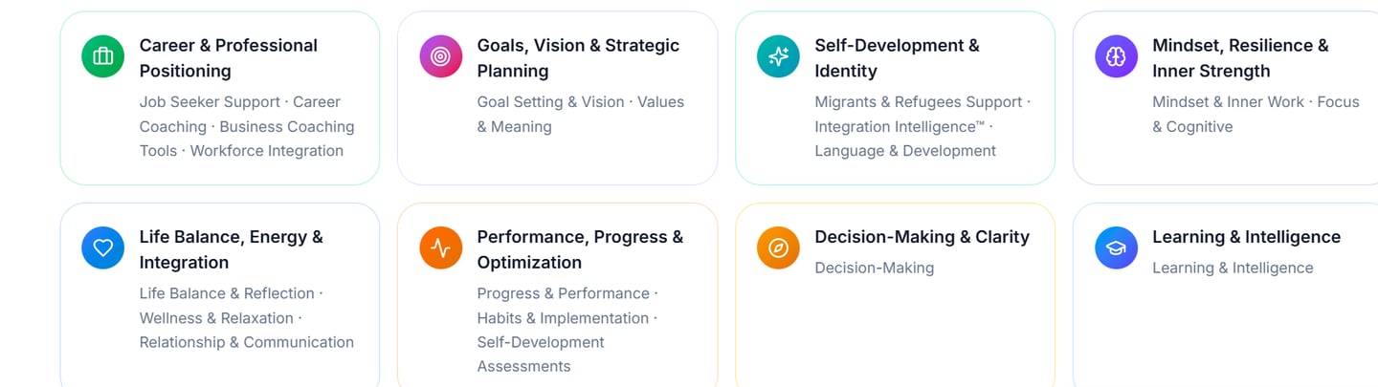Image resolution: width=1378 pixels, height=387 pixels.
Task: Open Performance, Progress & Optimization title
Action: pos(580,248)
